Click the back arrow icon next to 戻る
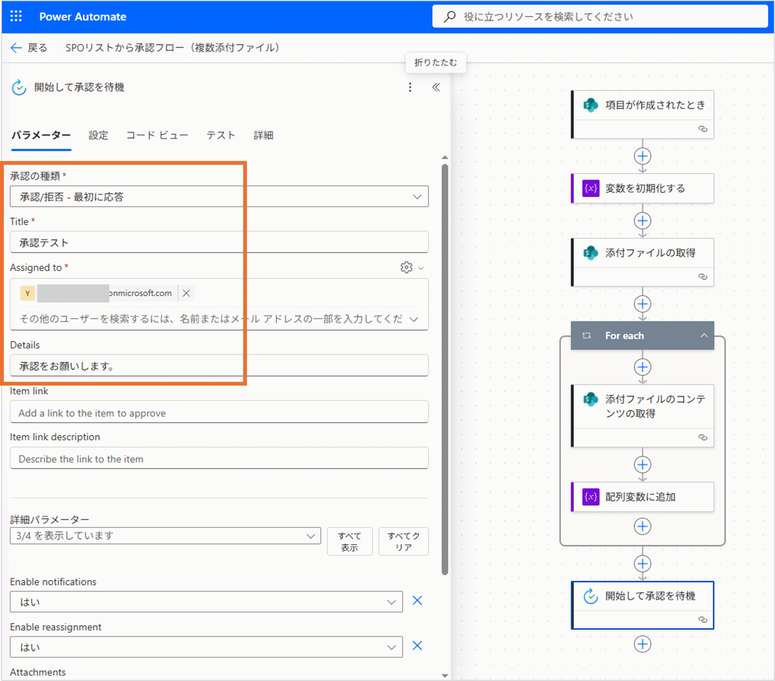 pos(16,48)
